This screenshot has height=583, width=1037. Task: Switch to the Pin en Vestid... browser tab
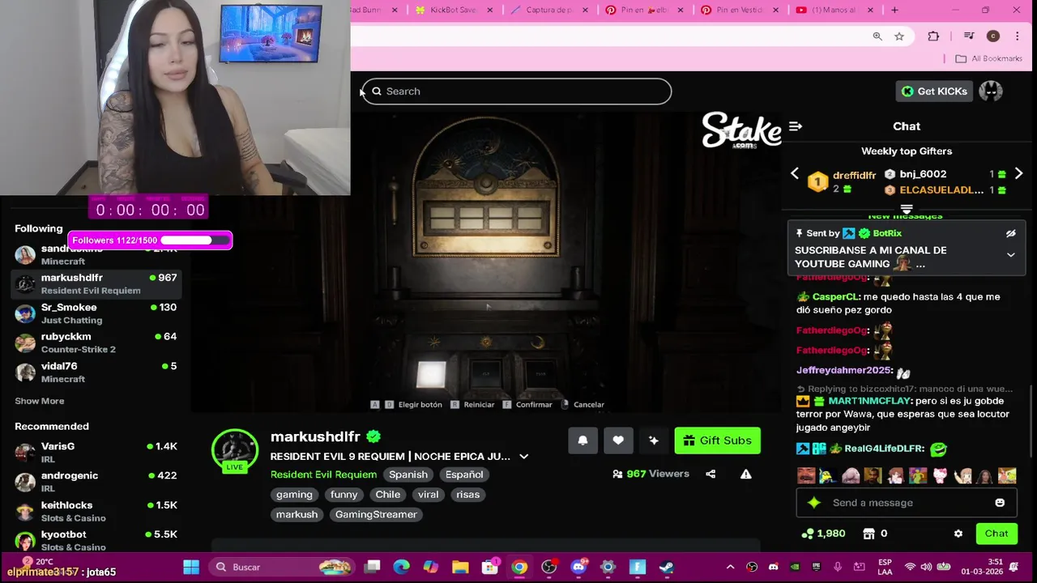740,10
